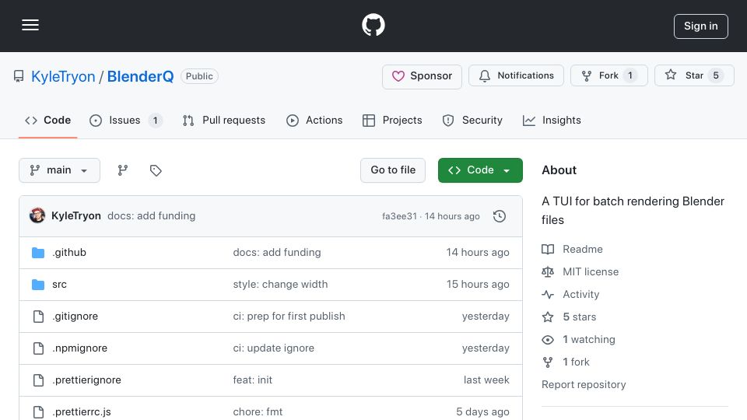Click the eye icon beside 1 watching
Image resolution: width=747 pixels, height=420 pixels.
tap(548, 340)
